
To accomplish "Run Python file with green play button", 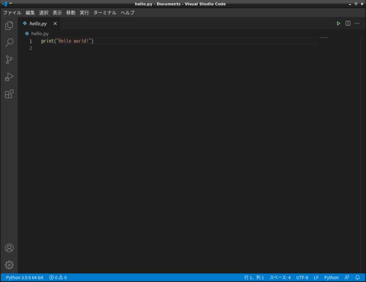I will (338, 23).
